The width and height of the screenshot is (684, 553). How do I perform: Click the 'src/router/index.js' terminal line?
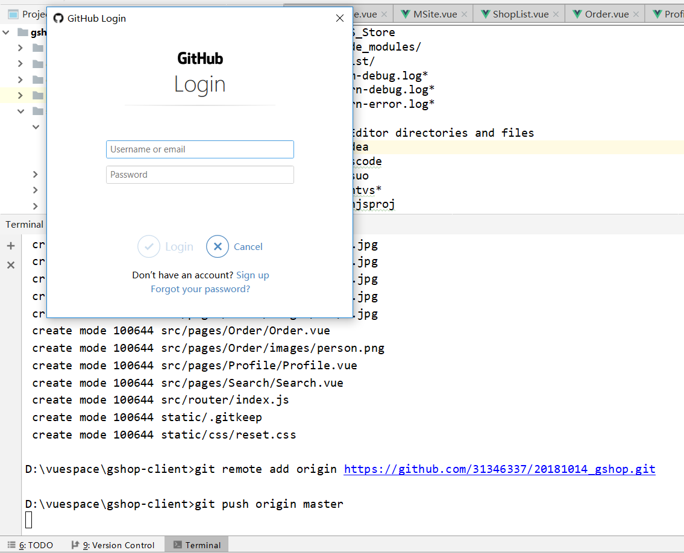160,400
